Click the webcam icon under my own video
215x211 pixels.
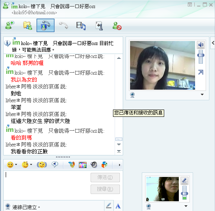148,207
